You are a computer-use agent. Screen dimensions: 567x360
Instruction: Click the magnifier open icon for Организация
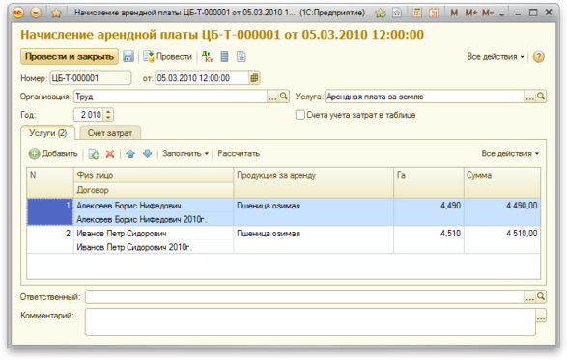coord(284,97)
